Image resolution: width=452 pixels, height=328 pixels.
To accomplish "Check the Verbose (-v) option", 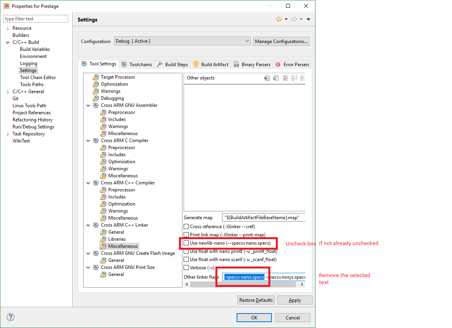I will point(186,268).
